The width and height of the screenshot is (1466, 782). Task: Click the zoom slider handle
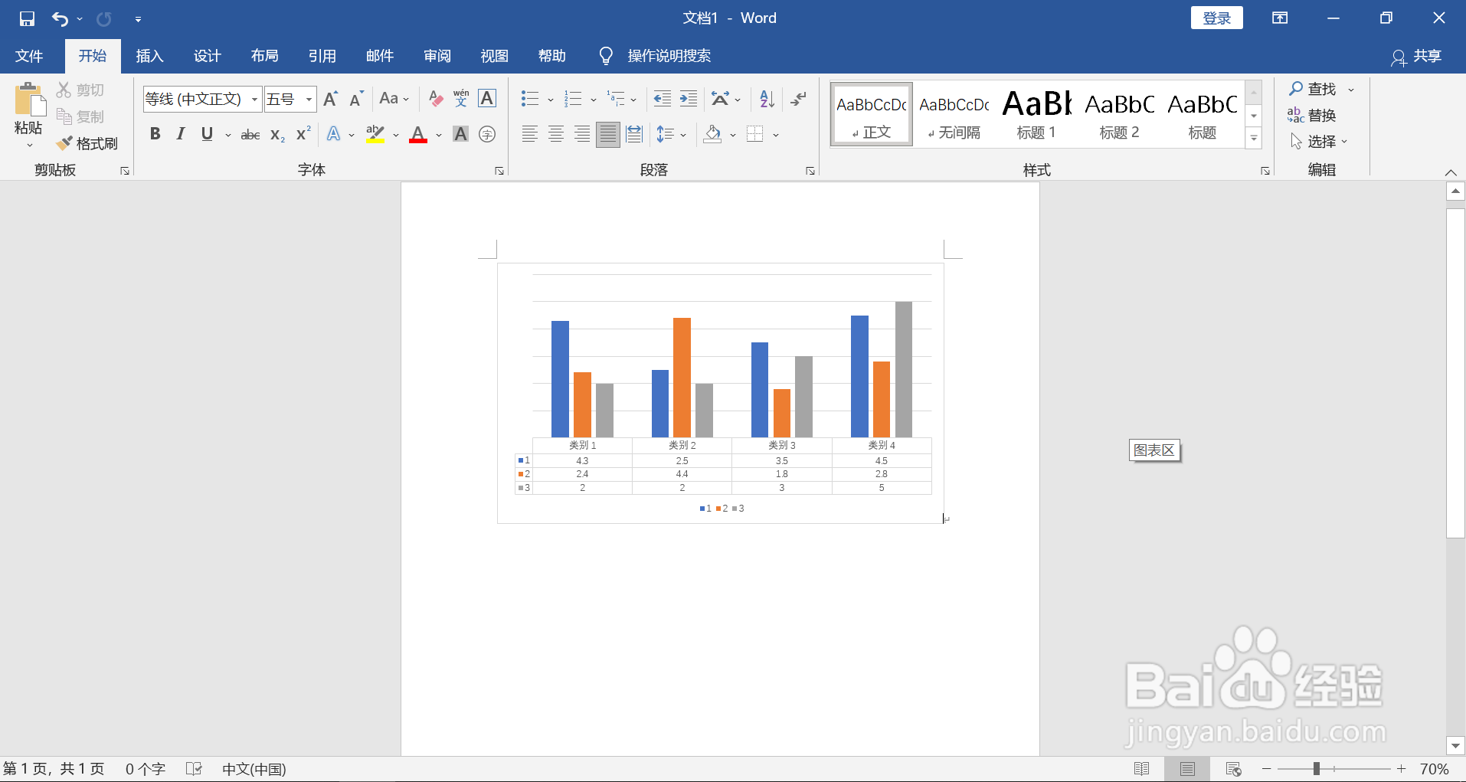coord(1316,769)
